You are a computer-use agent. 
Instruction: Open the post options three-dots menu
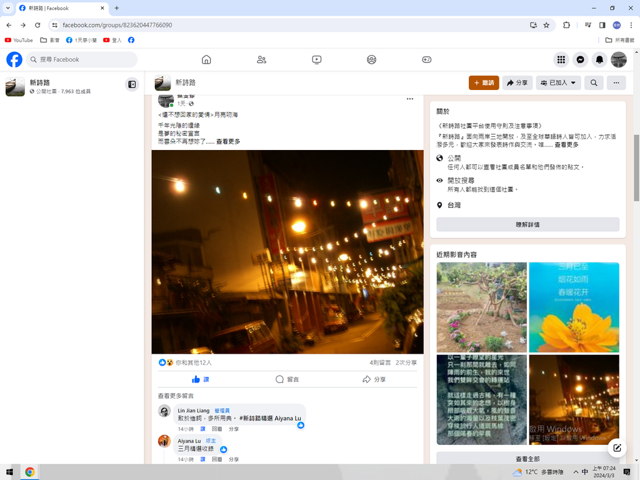410,99
